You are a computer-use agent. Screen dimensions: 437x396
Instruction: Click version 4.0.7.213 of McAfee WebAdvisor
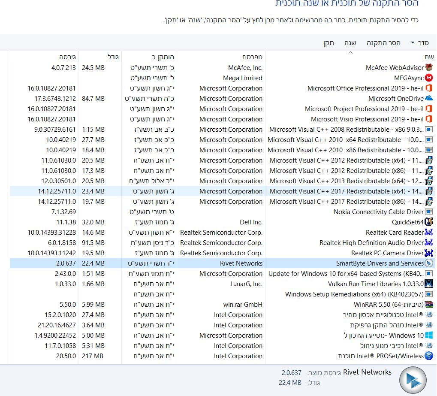[63, 67]
